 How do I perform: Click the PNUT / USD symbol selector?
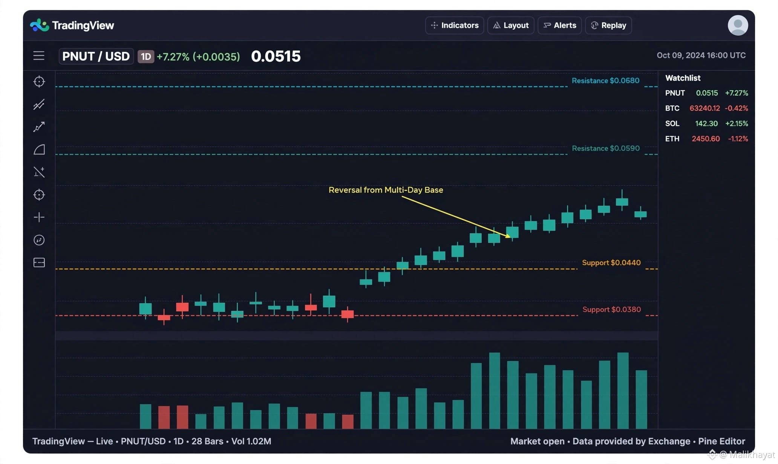[x=96, y=56]
